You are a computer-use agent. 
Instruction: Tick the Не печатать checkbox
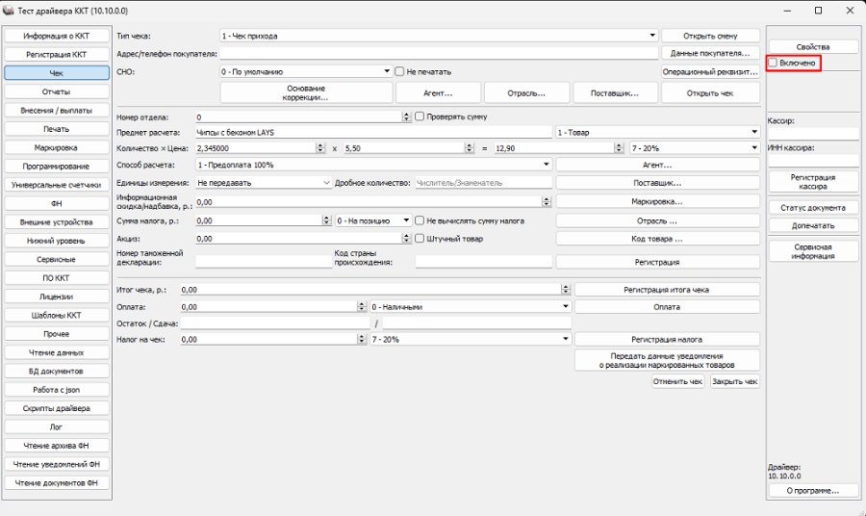click(x=400, y=71)
